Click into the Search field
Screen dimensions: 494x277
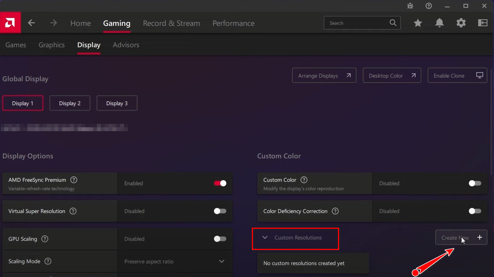357,23
